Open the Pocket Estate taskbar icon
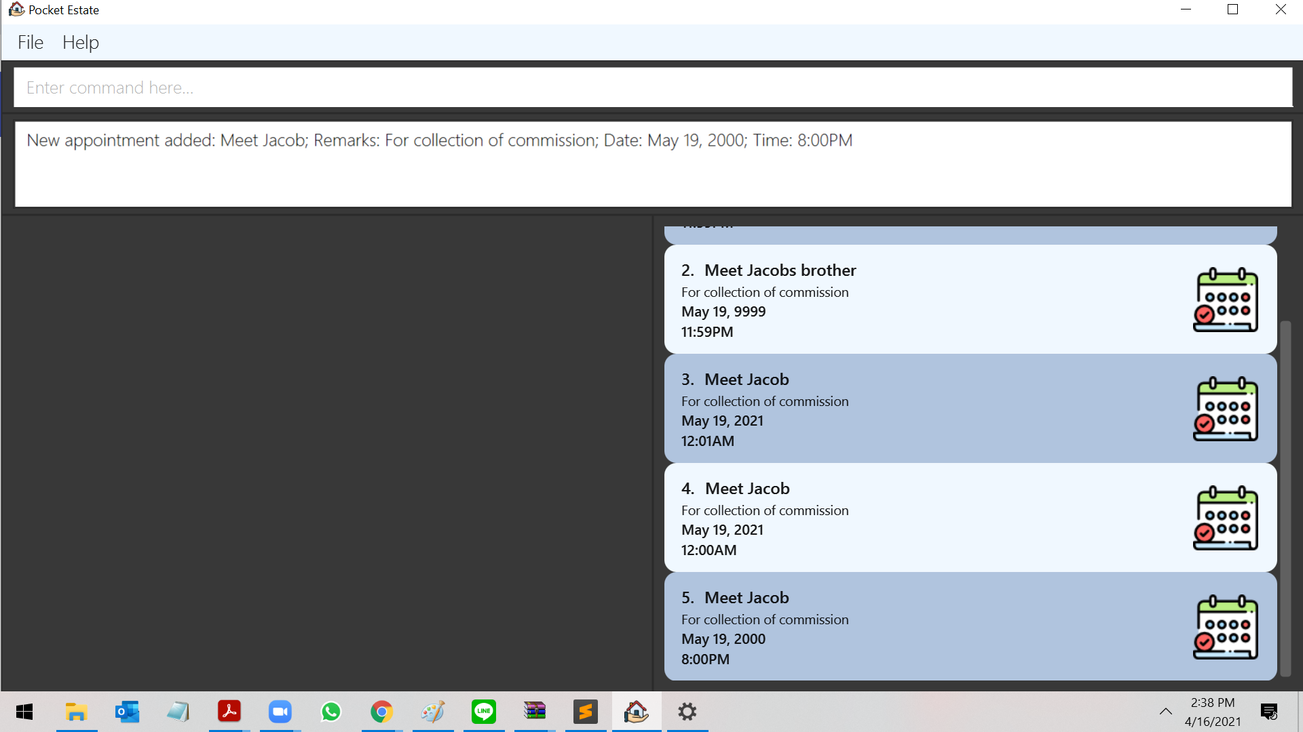 click(x=636, y=712)
